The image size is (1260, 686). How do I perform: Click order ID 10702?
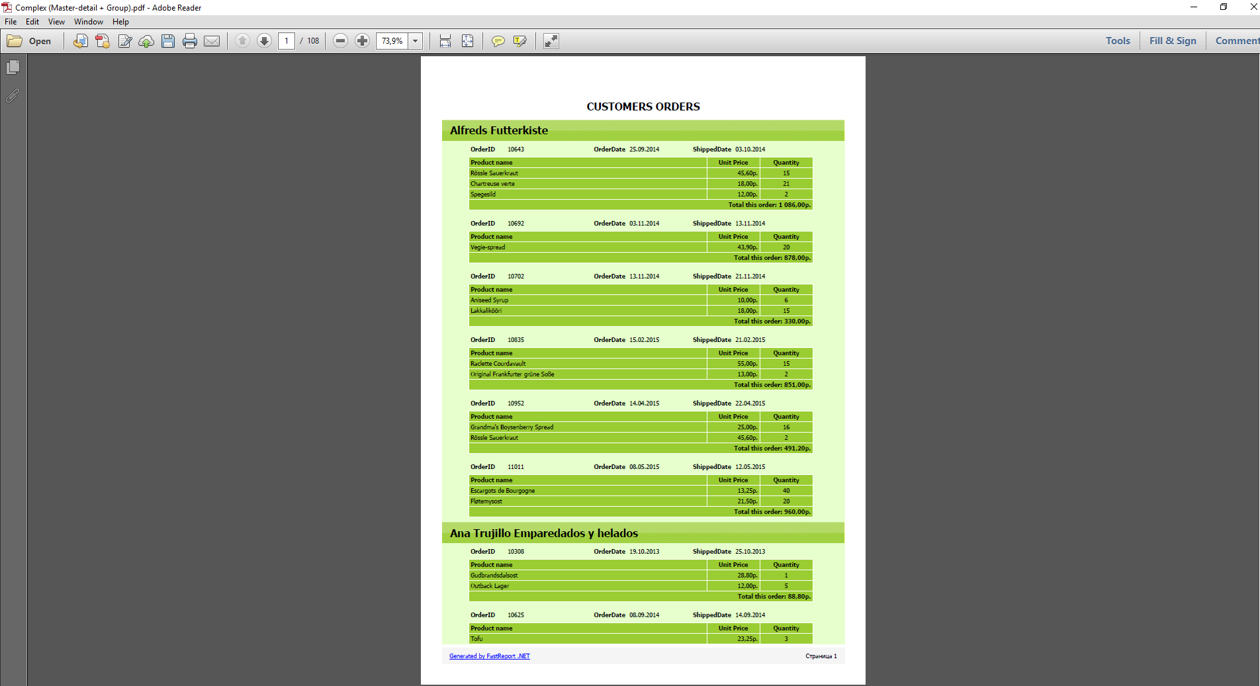(x=516, y=277)
